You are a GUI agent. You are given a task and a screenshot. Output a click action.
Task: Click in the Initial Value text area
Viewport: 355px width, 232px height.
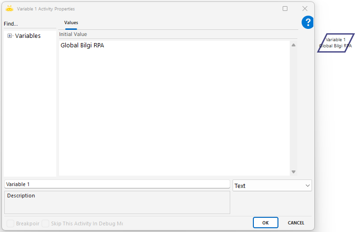pos(174,109)
